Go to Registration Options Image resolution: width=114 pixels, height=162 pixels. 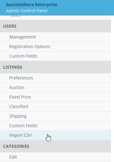point(55,47)
